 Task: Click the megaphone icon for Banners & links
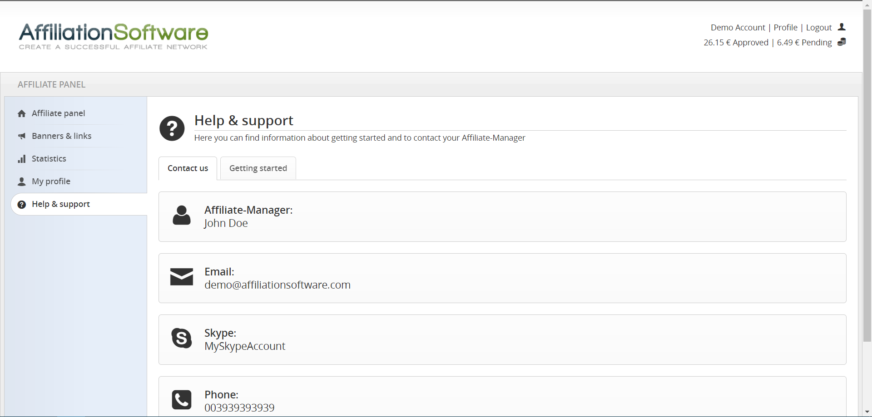[x=21, y=136]
